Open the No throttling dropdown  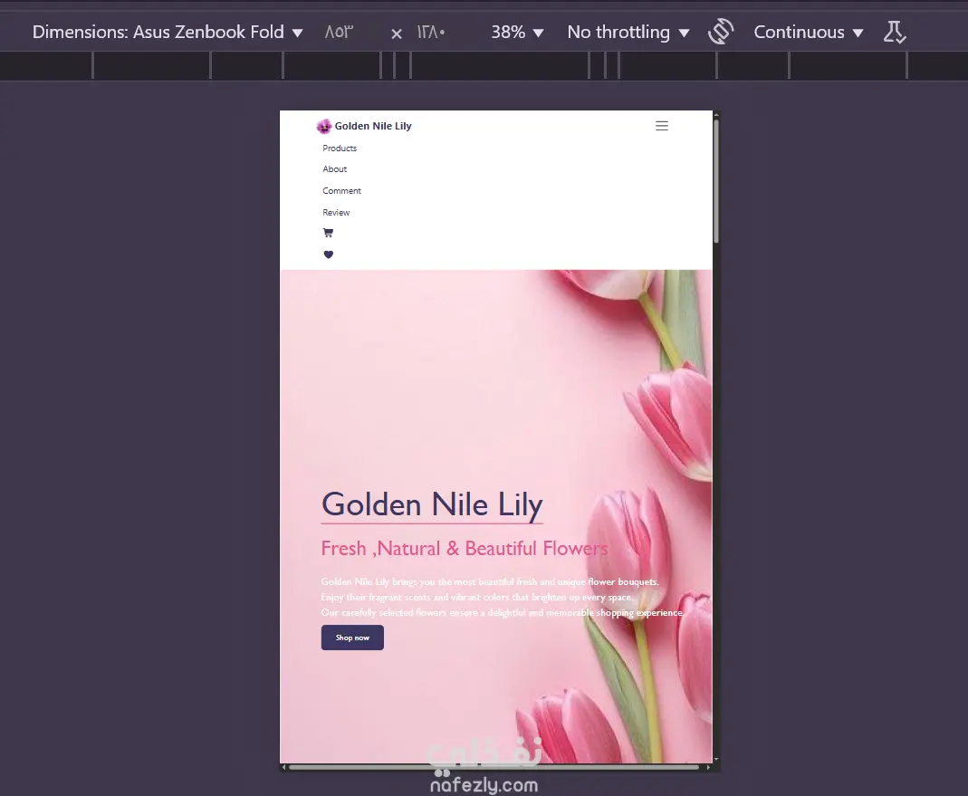coord(628,32)
